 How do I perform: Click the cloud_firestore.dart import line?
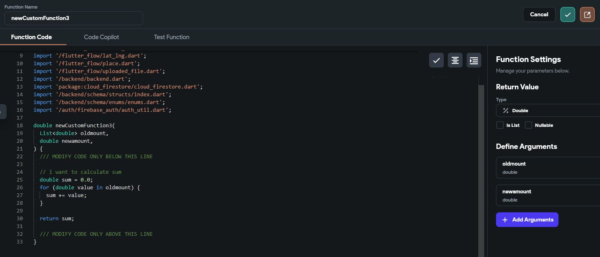118,86
